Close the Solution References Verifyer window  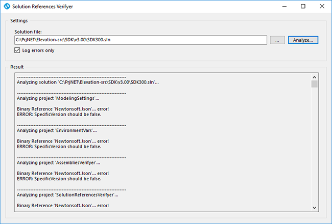322,6
